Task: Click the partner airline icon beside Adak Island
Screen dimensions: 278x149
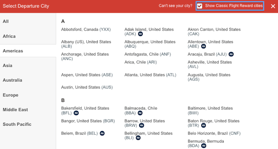Action: (140, 34)
